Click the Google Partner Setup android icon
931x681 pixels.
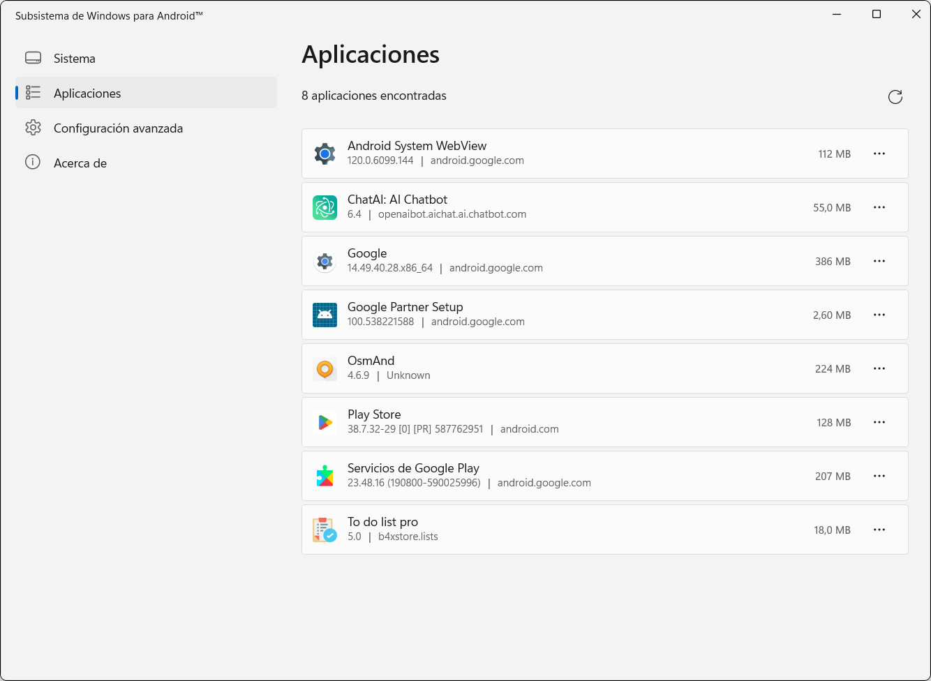point(325,315)
